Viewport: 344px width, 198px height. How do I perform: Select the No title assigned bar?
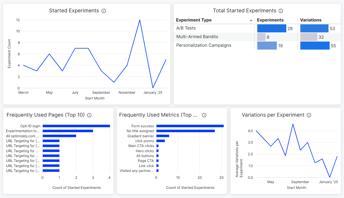coord(185,131)
